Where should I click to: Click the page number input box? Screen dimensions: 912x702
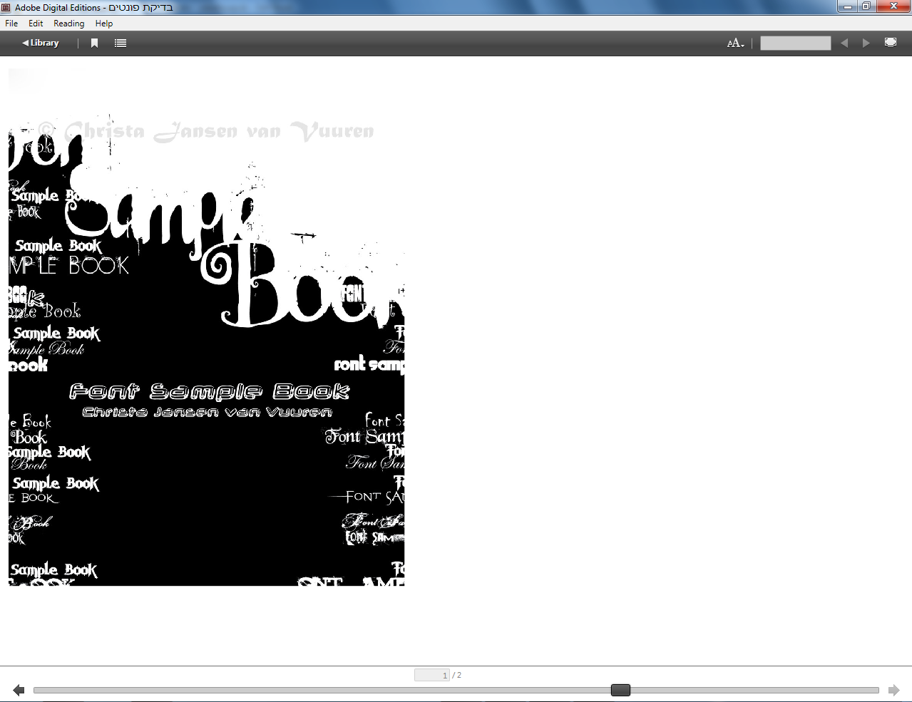coord(432,675)
